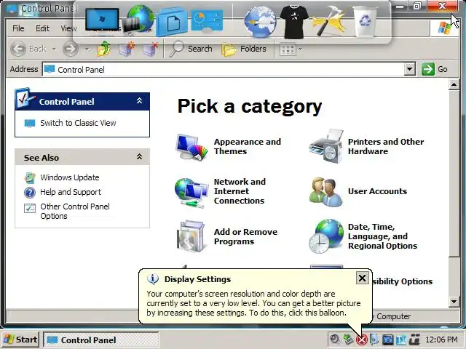Viewport: 466px width, 349px height.
Task: Click the blue VS tray icon
Action: pyautogui.click(x=388, y=340)
